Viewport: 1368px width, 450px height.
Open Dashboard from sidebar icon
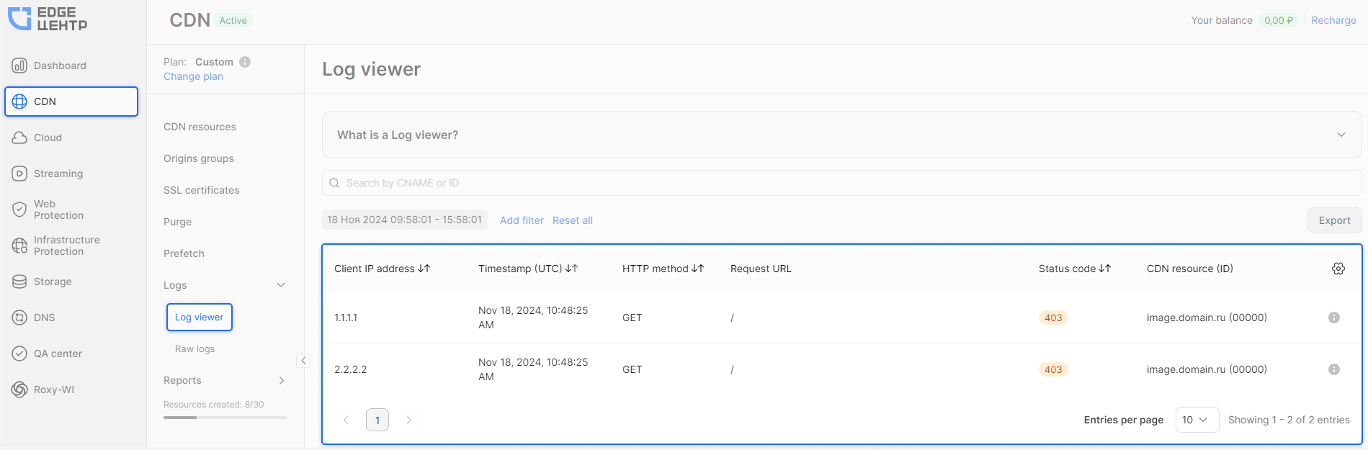tap(19, 66)
